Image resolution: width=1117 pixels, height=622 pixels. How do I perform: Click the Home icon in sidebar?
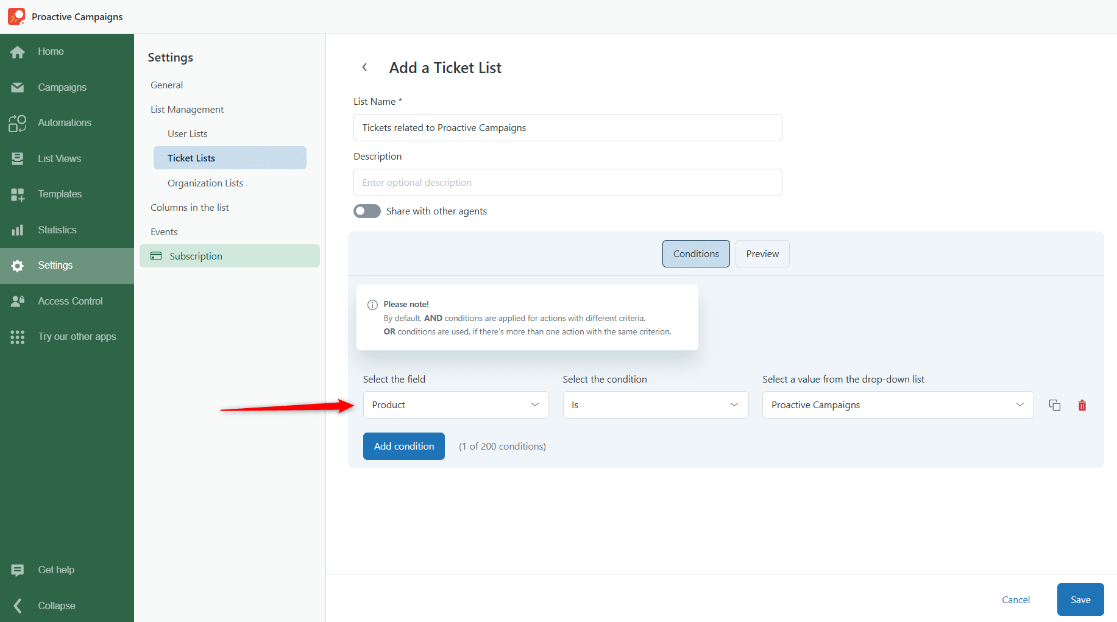pyautogui.click(x=18, y=52)
